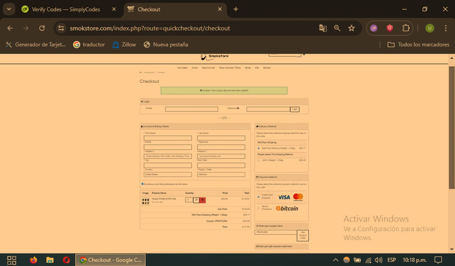
Task: Open Chrome's three-dot menu
Action: 446,28
